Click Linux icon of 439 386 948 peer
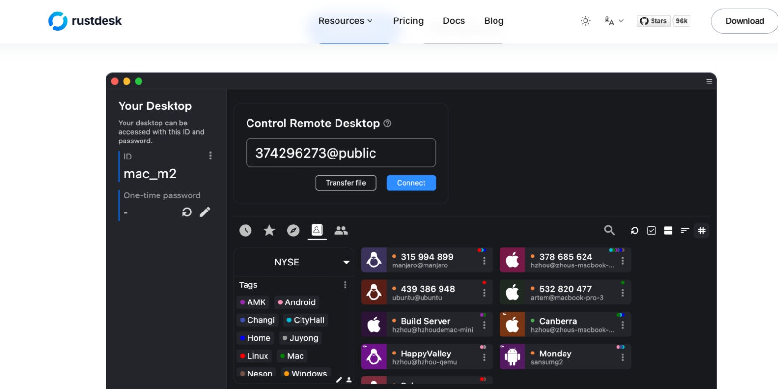The width and height of the screenshot is (778, 389). pyautogui.click(x=374, y=292)
